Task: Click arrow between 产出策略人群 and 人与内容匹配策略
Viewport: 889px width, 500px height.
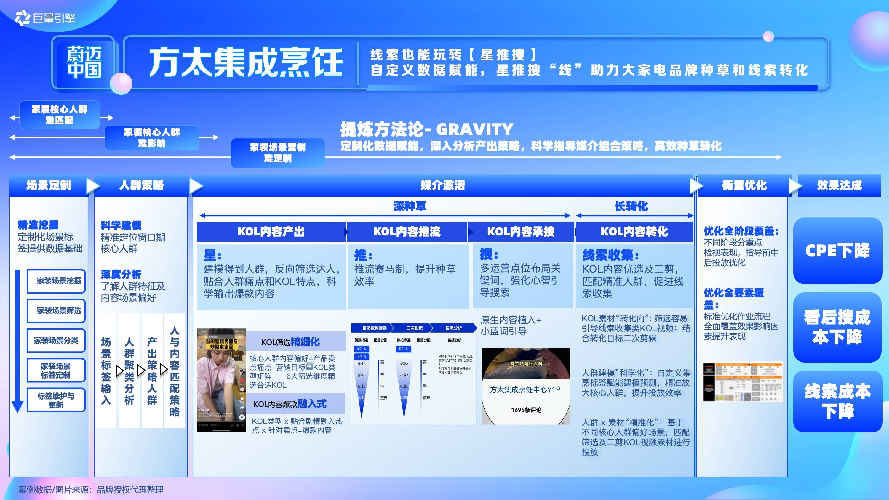Action: click(x=164, y=369)
